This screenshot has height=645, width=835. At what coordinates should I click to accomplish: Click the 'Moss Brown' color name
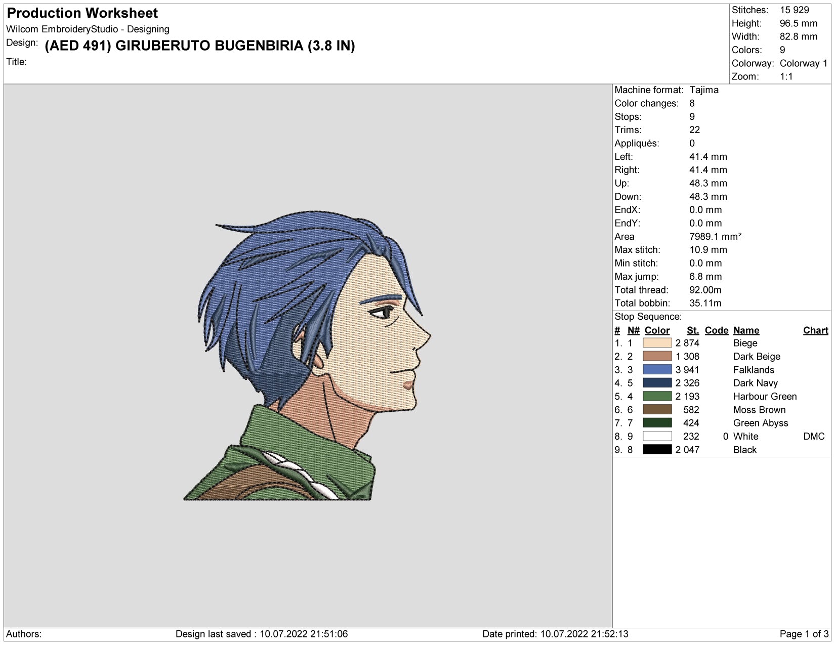pyautogui.click(x=759, y=410)
